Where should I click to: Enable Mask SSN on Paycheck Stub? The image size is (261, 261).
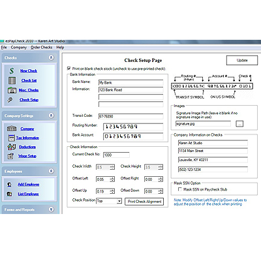point(180,189)
